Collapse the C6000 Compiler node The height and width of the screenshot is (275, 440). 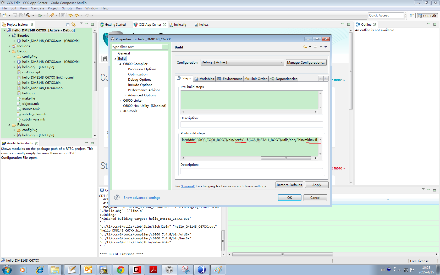[120, 64]
